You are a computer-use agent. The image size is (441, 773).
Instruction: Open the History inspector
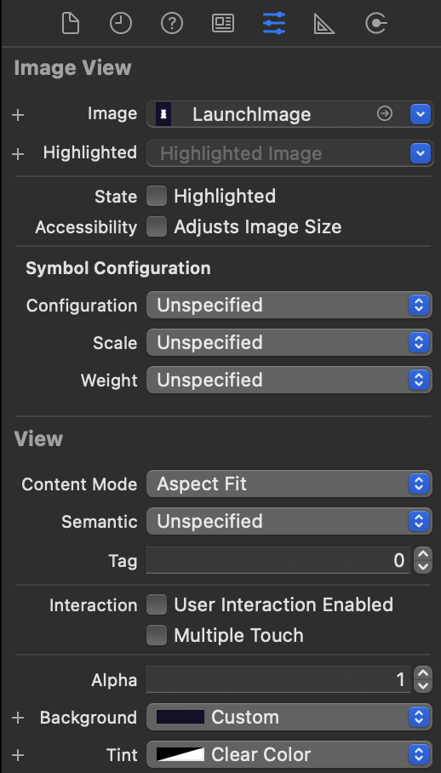121,23
